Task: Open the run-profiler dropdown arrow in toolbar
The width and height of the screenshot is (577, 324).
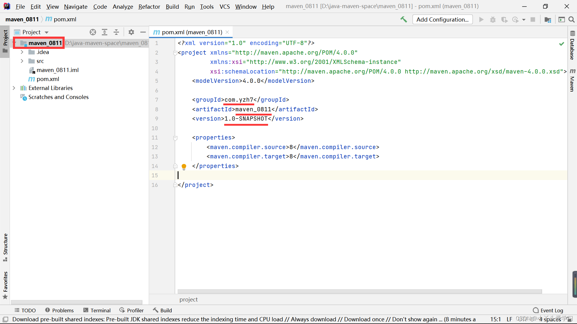Action: [x=524, y=20]
